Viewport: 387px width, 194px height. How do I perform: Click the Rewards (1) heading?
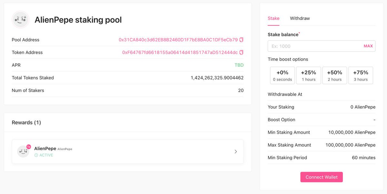click(26, 123)
